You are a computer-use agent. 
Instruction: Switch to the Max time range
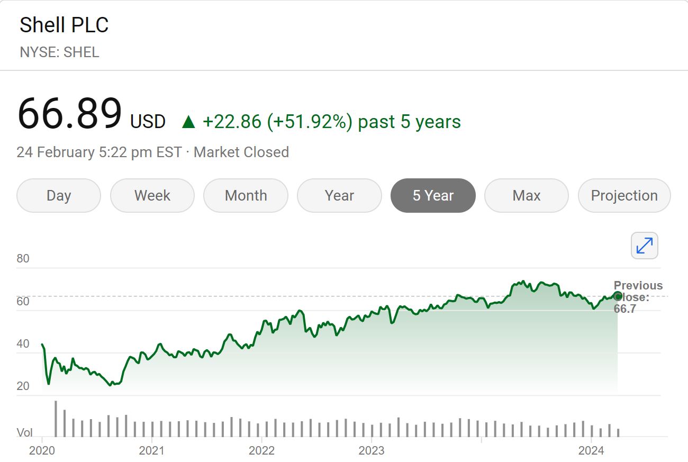coord(526,195)
